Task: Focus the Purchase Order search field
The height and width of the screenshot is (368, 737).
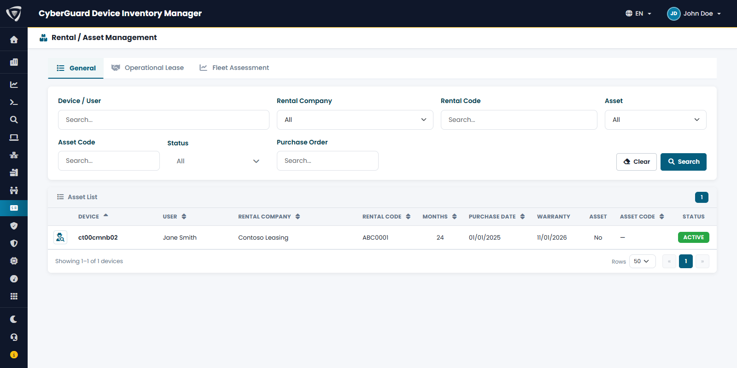Action: [328, 161]
